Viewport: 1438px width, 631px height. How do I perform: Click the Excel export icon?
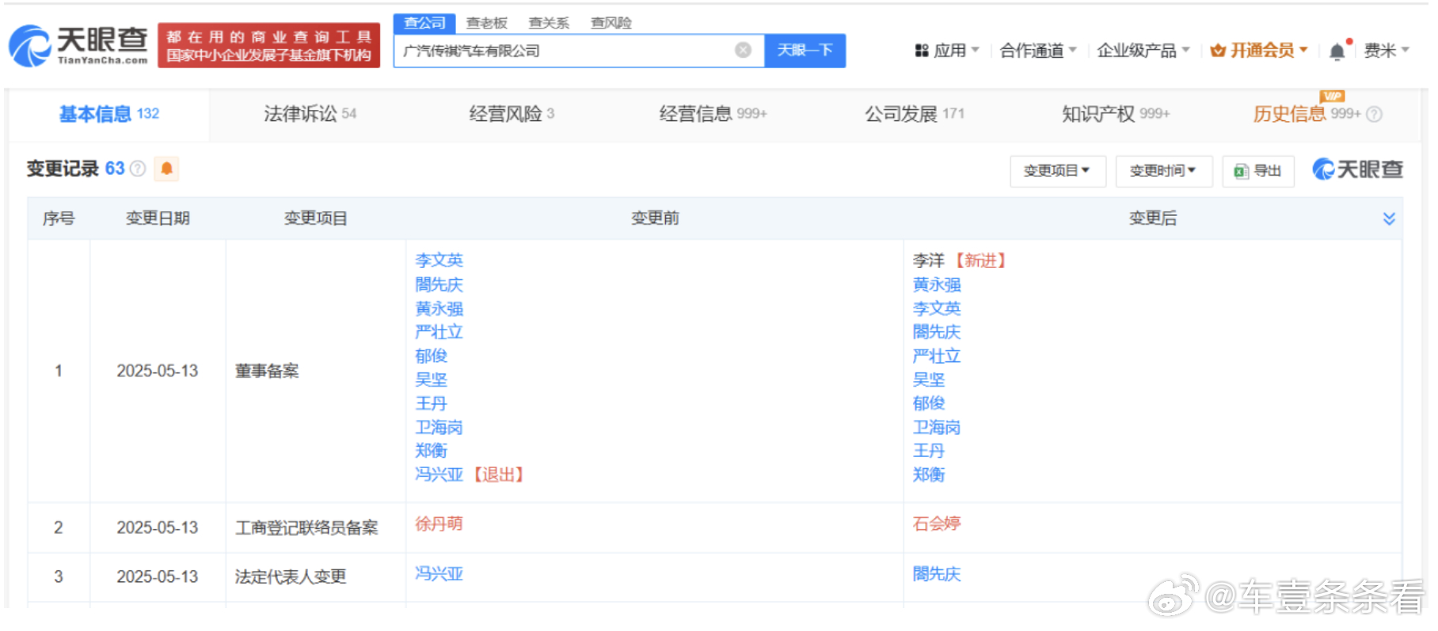1241,171
